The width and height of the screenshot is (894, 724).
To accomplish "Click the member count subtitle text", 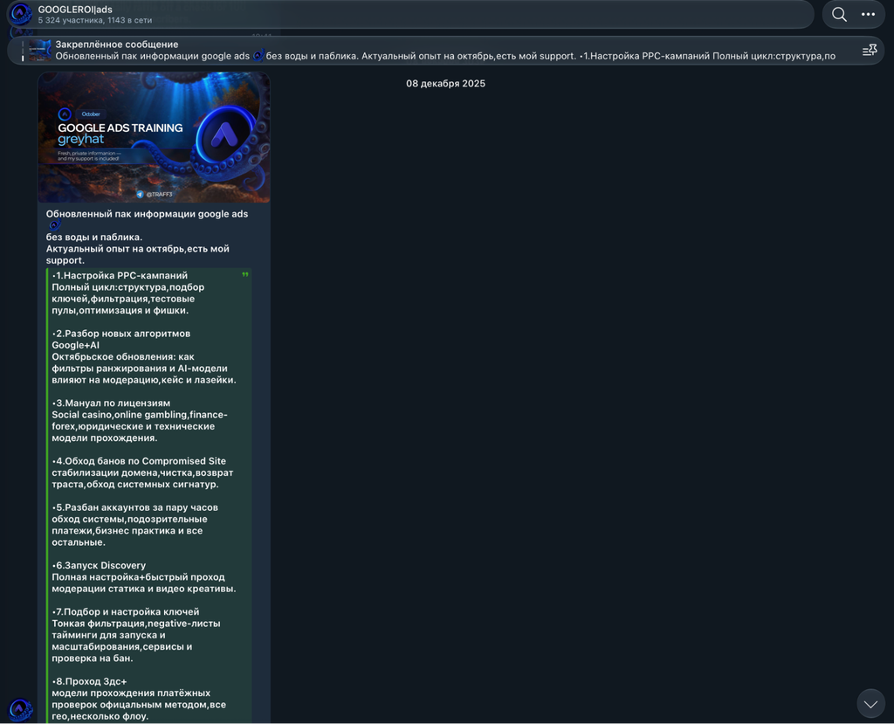I will click(x=94, y=21).
